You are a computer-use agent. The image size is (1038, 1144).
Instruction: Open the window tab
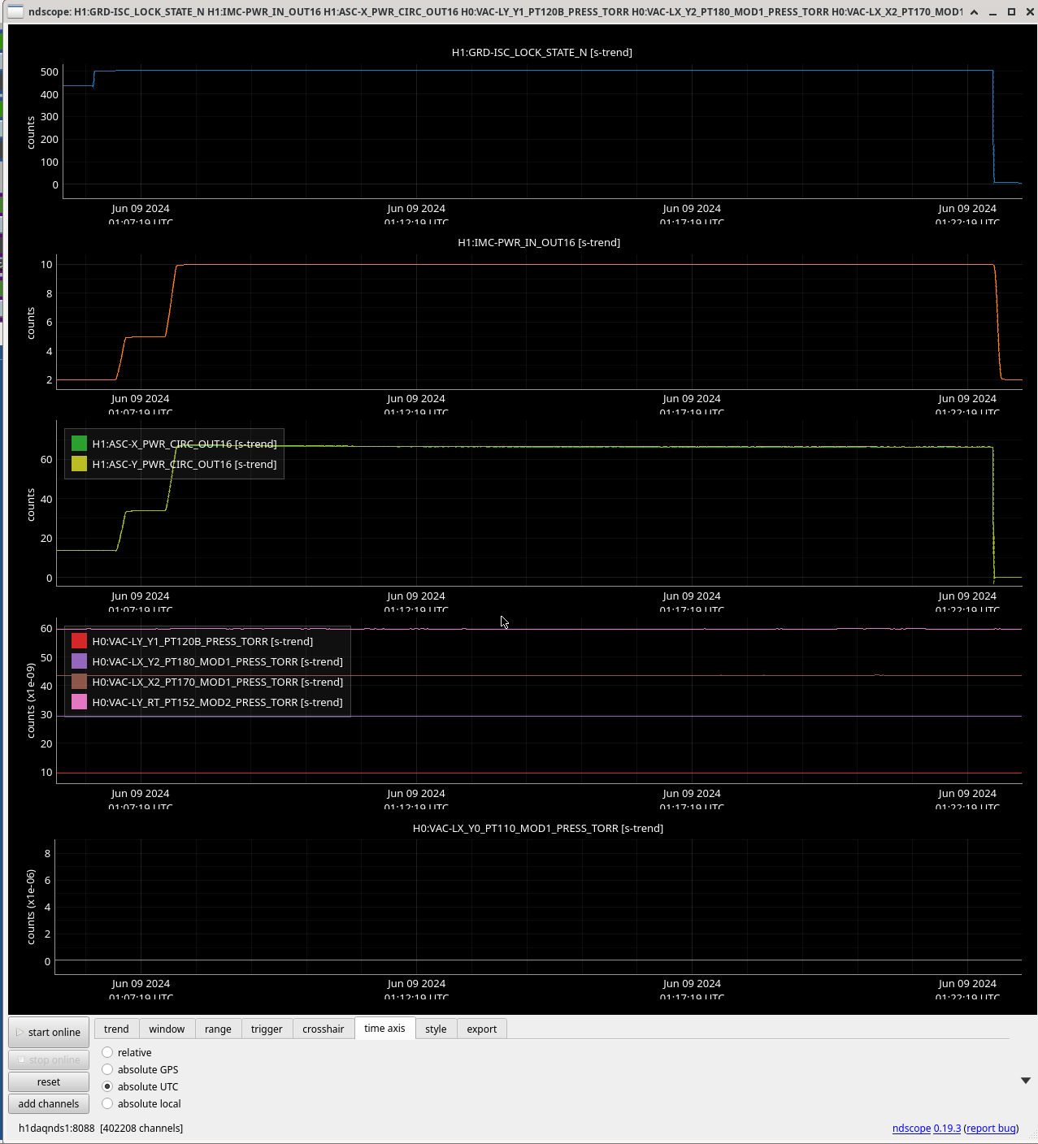(167, 1029)
